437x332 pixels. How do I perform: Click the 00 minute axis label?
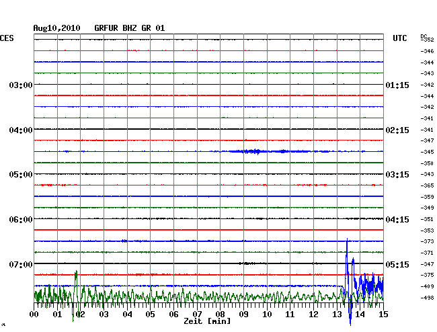(34, 314)
